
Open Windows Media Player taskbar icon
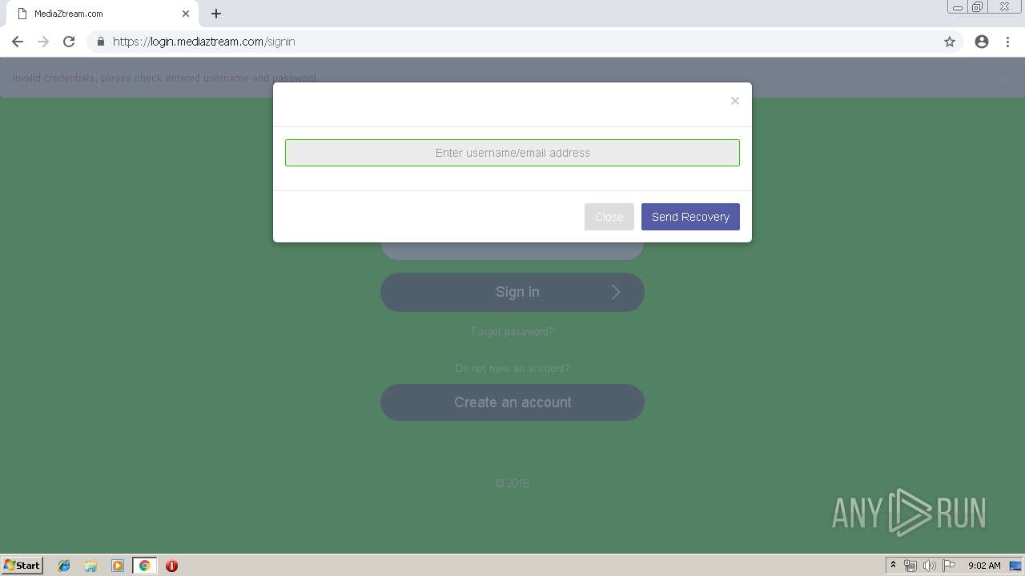click(x=118, y=566)
